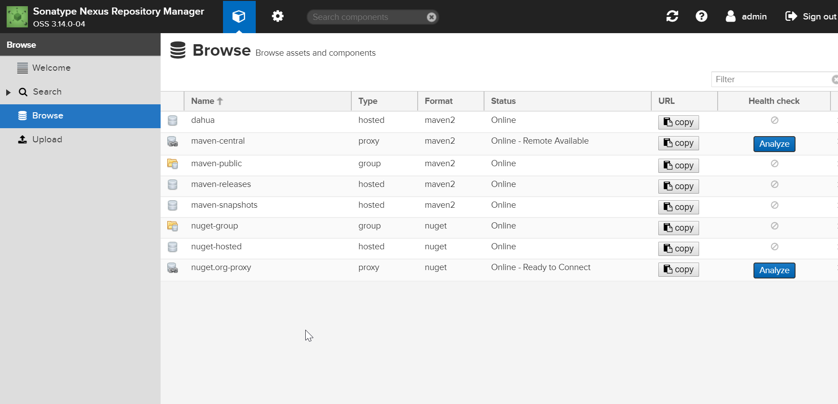Sort by the Status column header

568,101
